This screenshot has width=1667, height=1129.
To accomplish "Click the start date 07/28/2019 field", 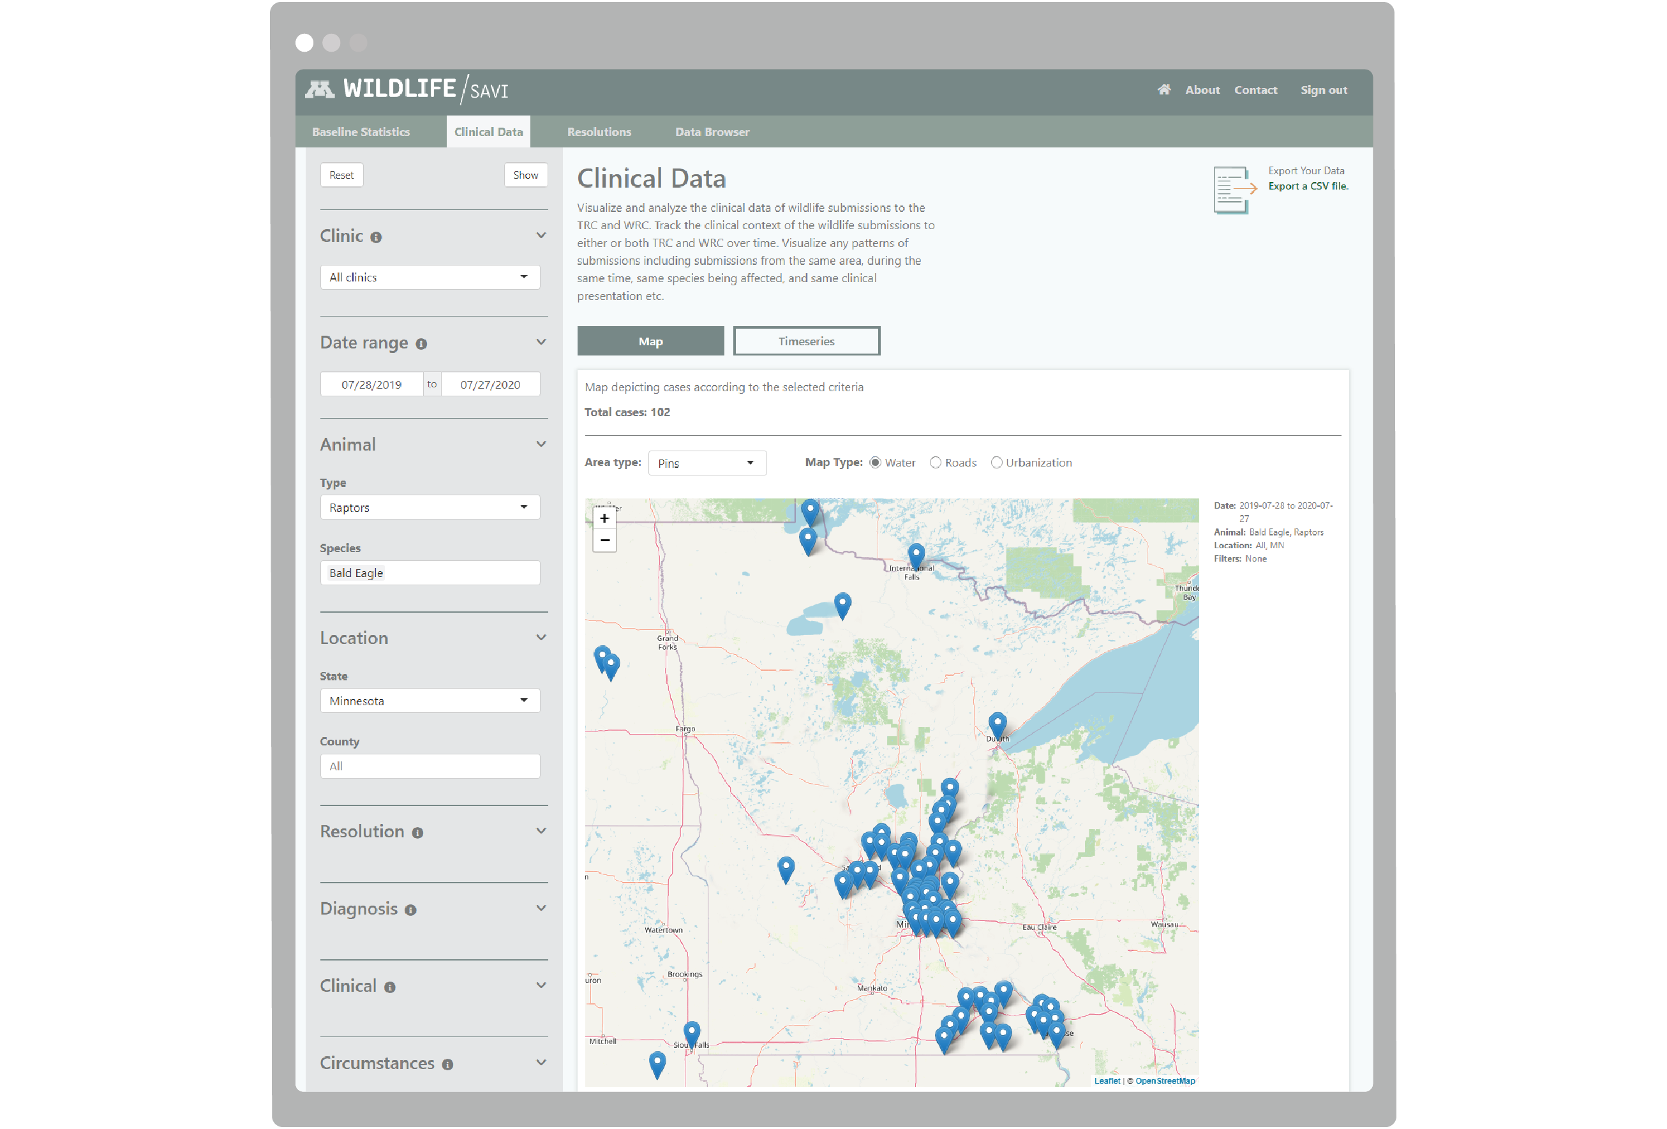I will coord(371,385).
